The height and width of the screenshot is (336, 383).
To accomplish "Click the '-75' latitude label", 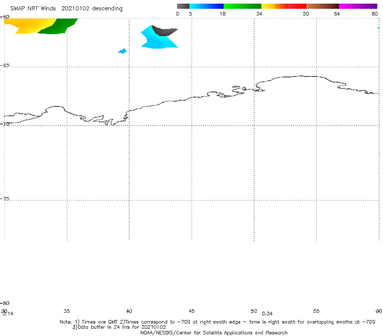I will click(5, 198).
